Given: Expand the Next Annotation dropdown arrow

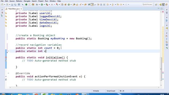Looking at the screenshot, I should pyautogui.click(x=110, y=4).
